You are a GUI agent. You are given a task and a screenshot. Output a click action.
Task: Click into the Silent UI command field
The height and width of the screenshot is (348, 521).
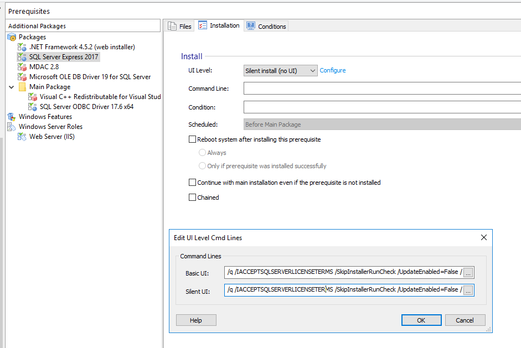pyautogui.click(x=343, y=290)
